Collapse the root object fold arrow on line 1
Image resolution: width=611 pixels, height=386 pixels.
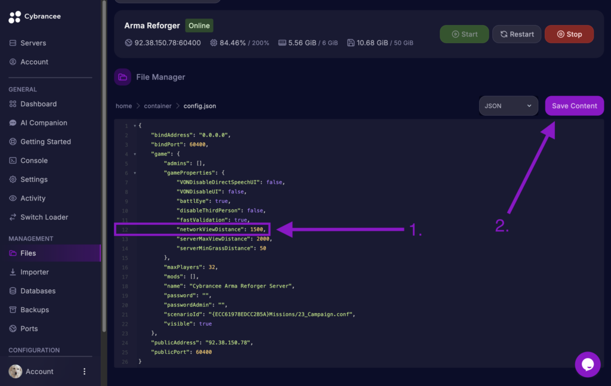tap(135, 126)
